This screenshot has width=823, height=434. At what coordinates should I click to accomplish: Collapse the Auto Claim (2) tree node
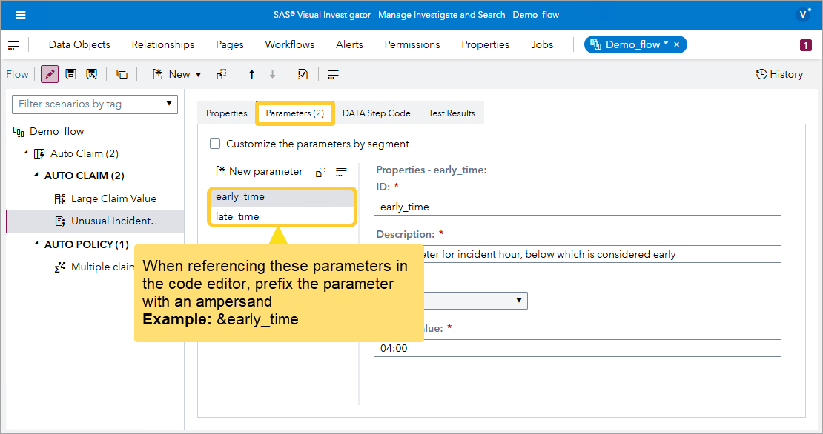click(24, 153)
